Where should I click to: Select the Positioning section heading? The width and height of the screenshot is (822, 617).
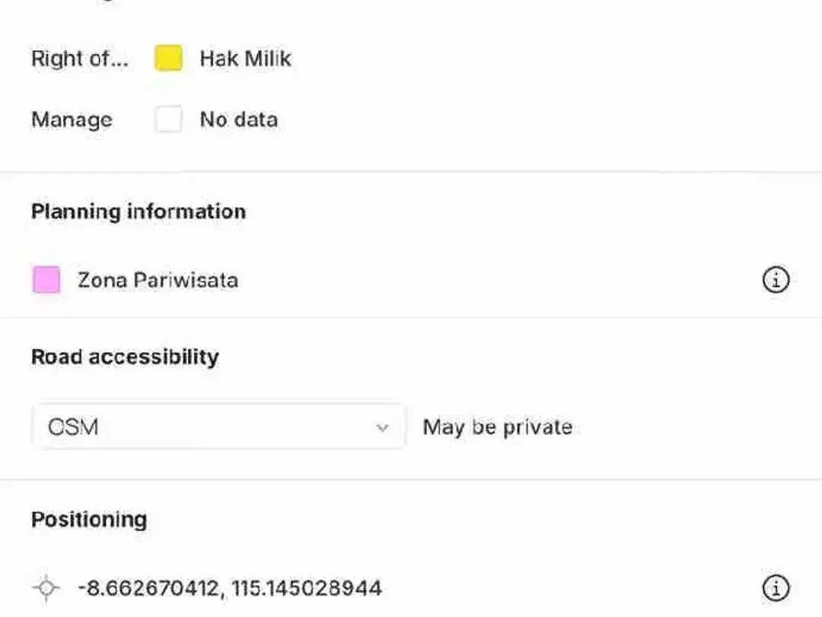tap(89, 519)
